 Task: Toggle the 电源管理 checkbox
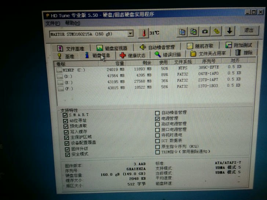tap(157, 119)
